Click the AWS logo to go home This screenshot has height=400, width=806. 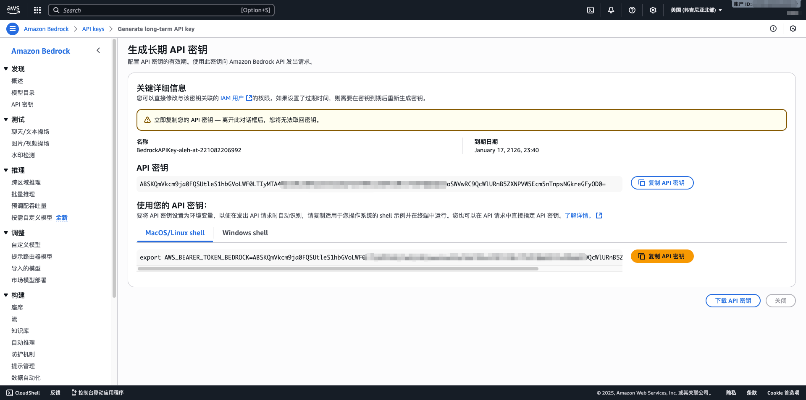click(13, 10)
